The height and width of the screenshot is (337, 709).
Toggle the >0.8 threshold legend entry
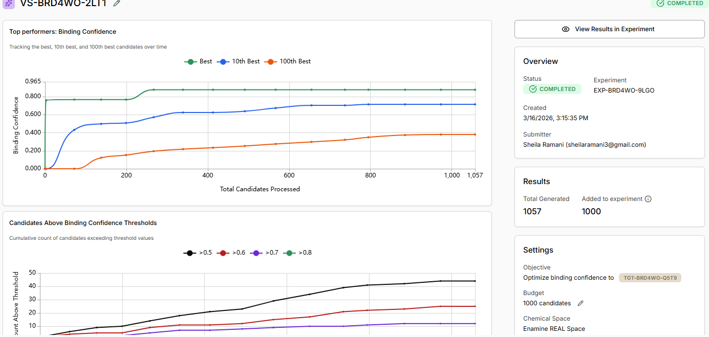(x=297, y=253)
